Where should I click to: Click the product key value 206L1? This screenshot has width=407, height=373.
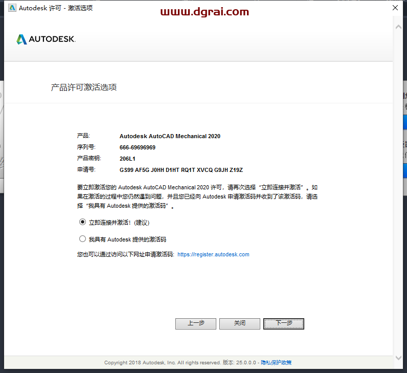127,159
